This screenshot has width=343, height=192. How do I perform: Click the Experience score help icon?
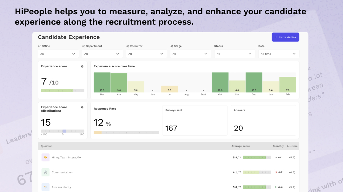(82, 66)
